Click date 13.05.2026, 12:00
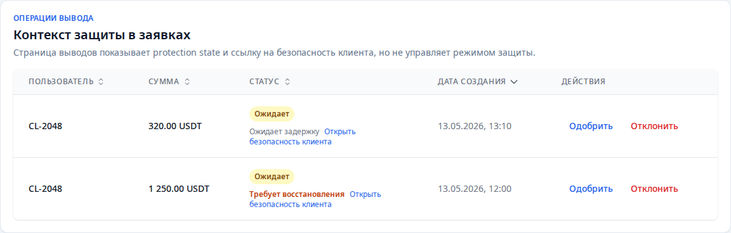This screenshot has width=731, height=233. click(x=475, y=189)
